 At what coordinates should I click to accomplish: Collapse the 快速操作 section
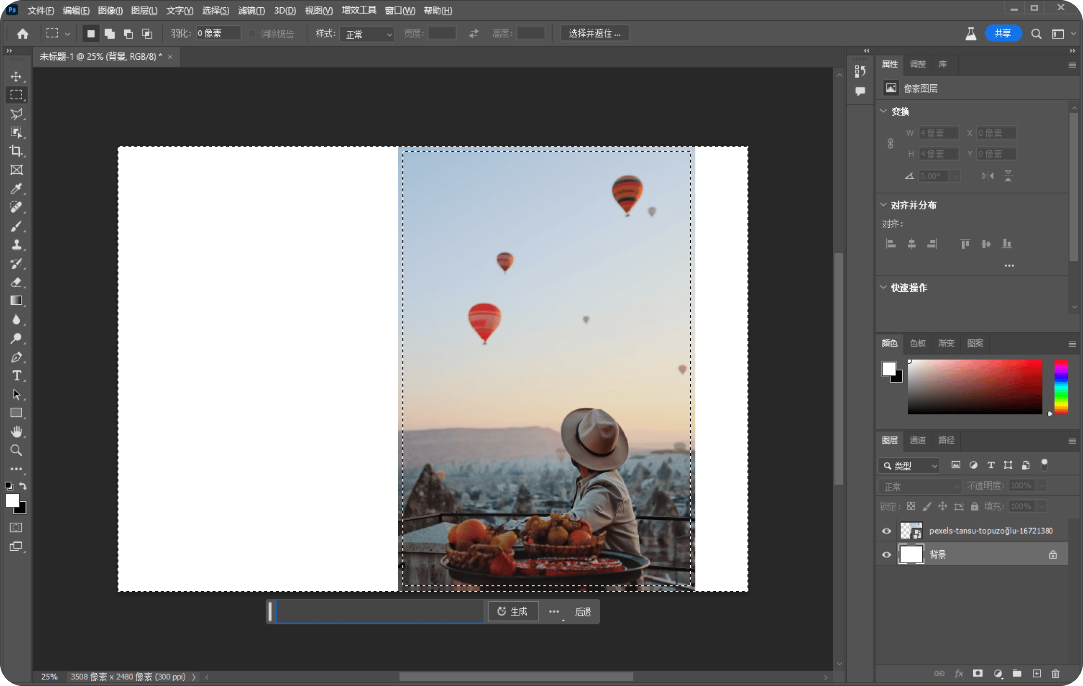(884, 287)
